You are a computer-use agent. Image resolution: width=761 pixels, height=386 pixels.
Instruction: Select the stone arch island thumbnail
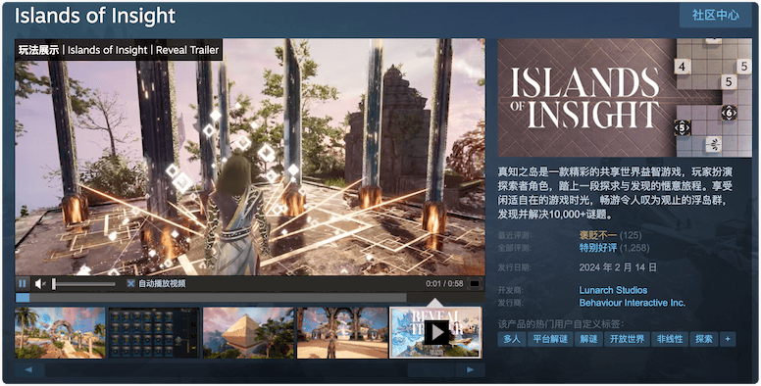[x=60, y=333]
